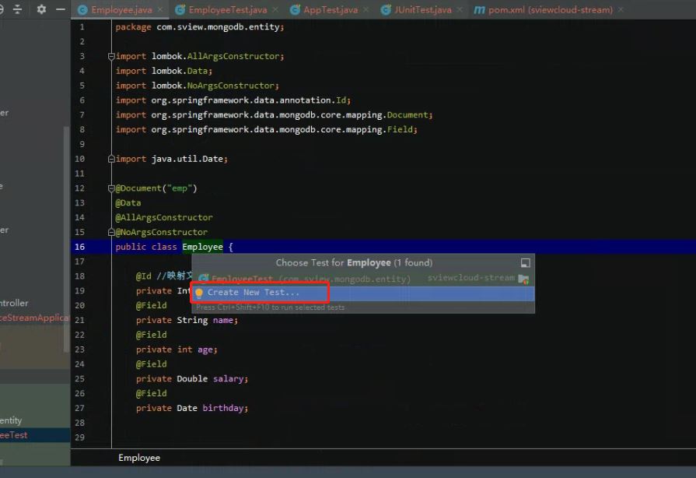This screenshot has height=478, width=696.
Task: Click line number 16 in gutter
Action: pyautogui.click(x=80, y=247)
